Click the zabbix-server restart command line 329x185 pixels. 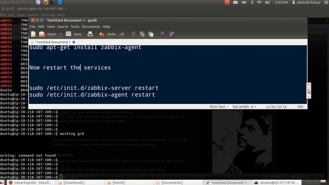[94, 88]
